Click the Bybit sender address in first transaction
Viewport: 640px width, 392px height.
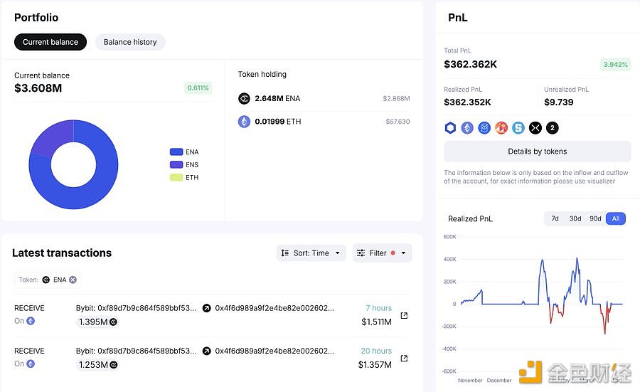coord(136,308)
